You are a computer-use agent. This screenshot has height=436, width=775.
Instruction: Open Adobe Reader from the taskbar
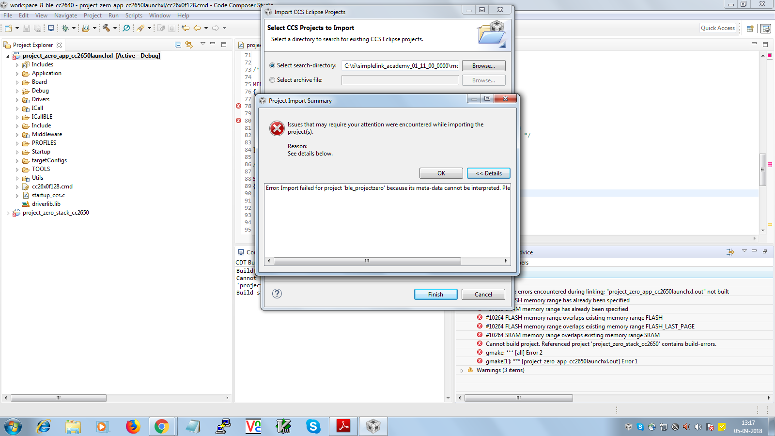pyautogui.click(x=343, y=426)
